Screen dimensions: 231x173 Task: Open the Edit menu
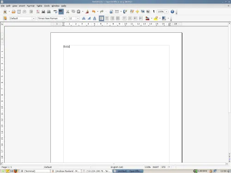coord(8,6)
